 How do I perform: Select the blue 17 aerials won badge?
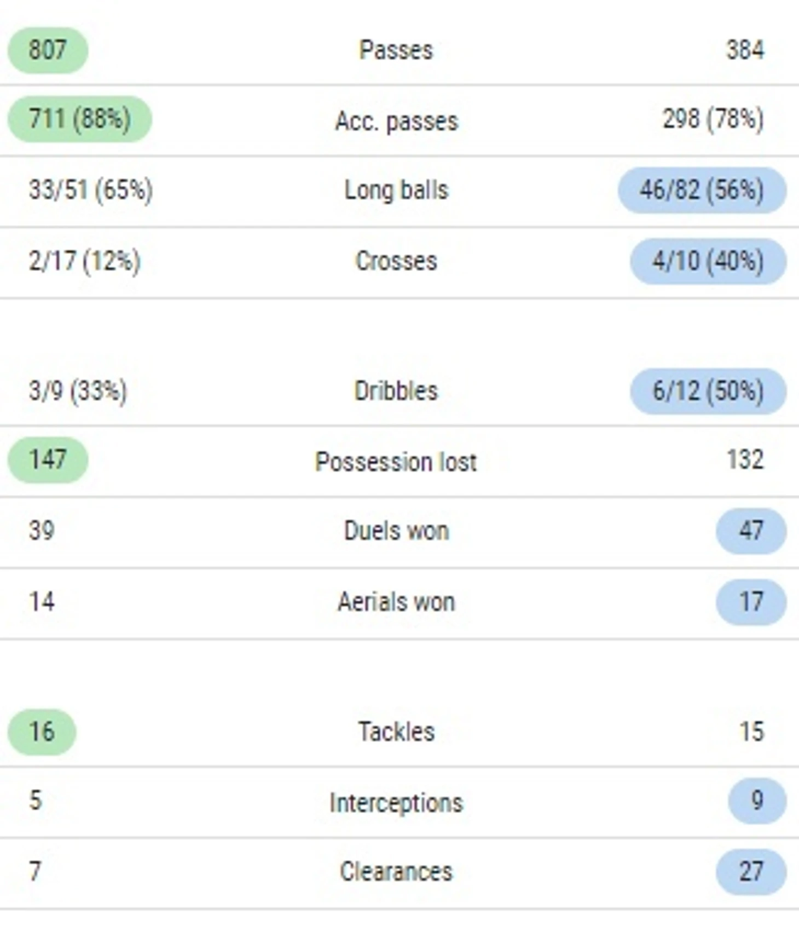point(751,602)
